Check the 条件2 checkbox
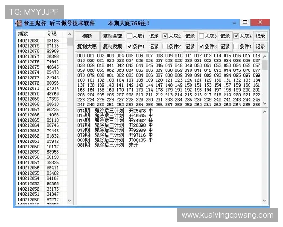Screen dimensions: 283x227 [166, 46]
